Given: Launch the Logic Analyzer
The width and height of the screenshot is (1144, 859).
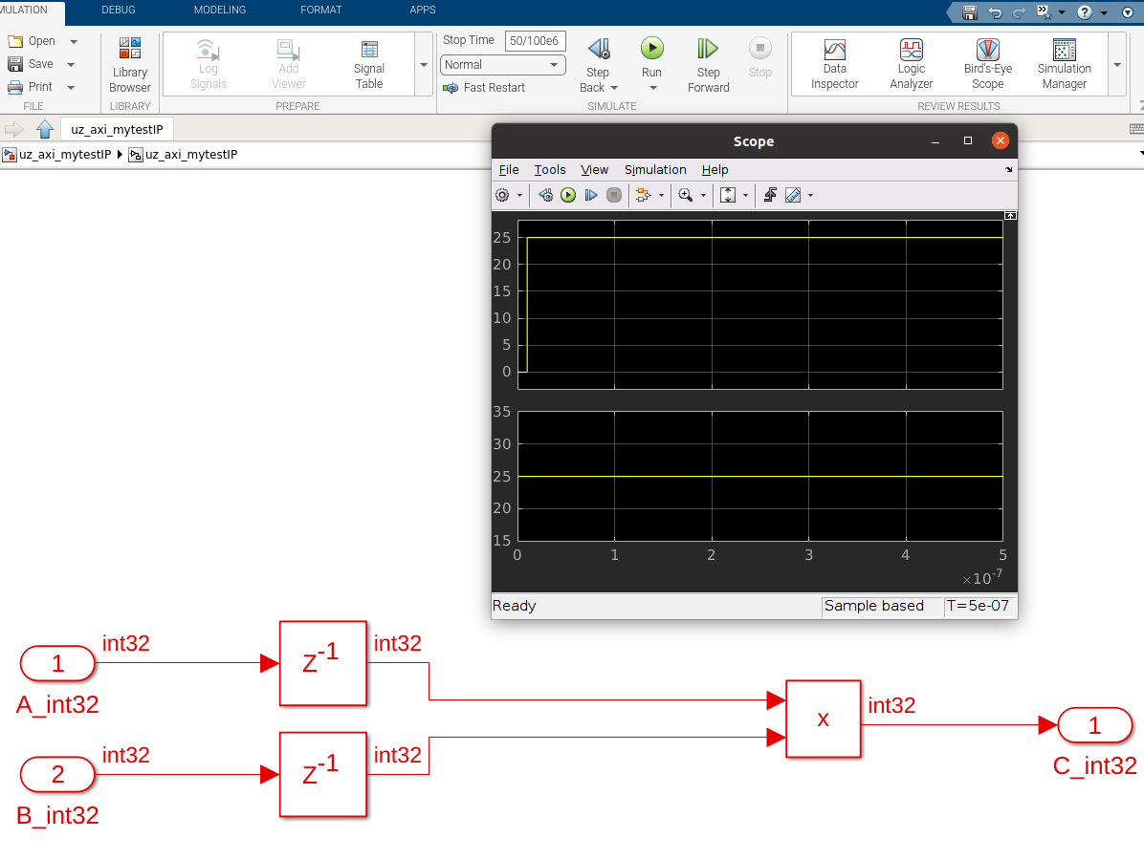Looking at the screenshot, I should click(x=911, y=63).
